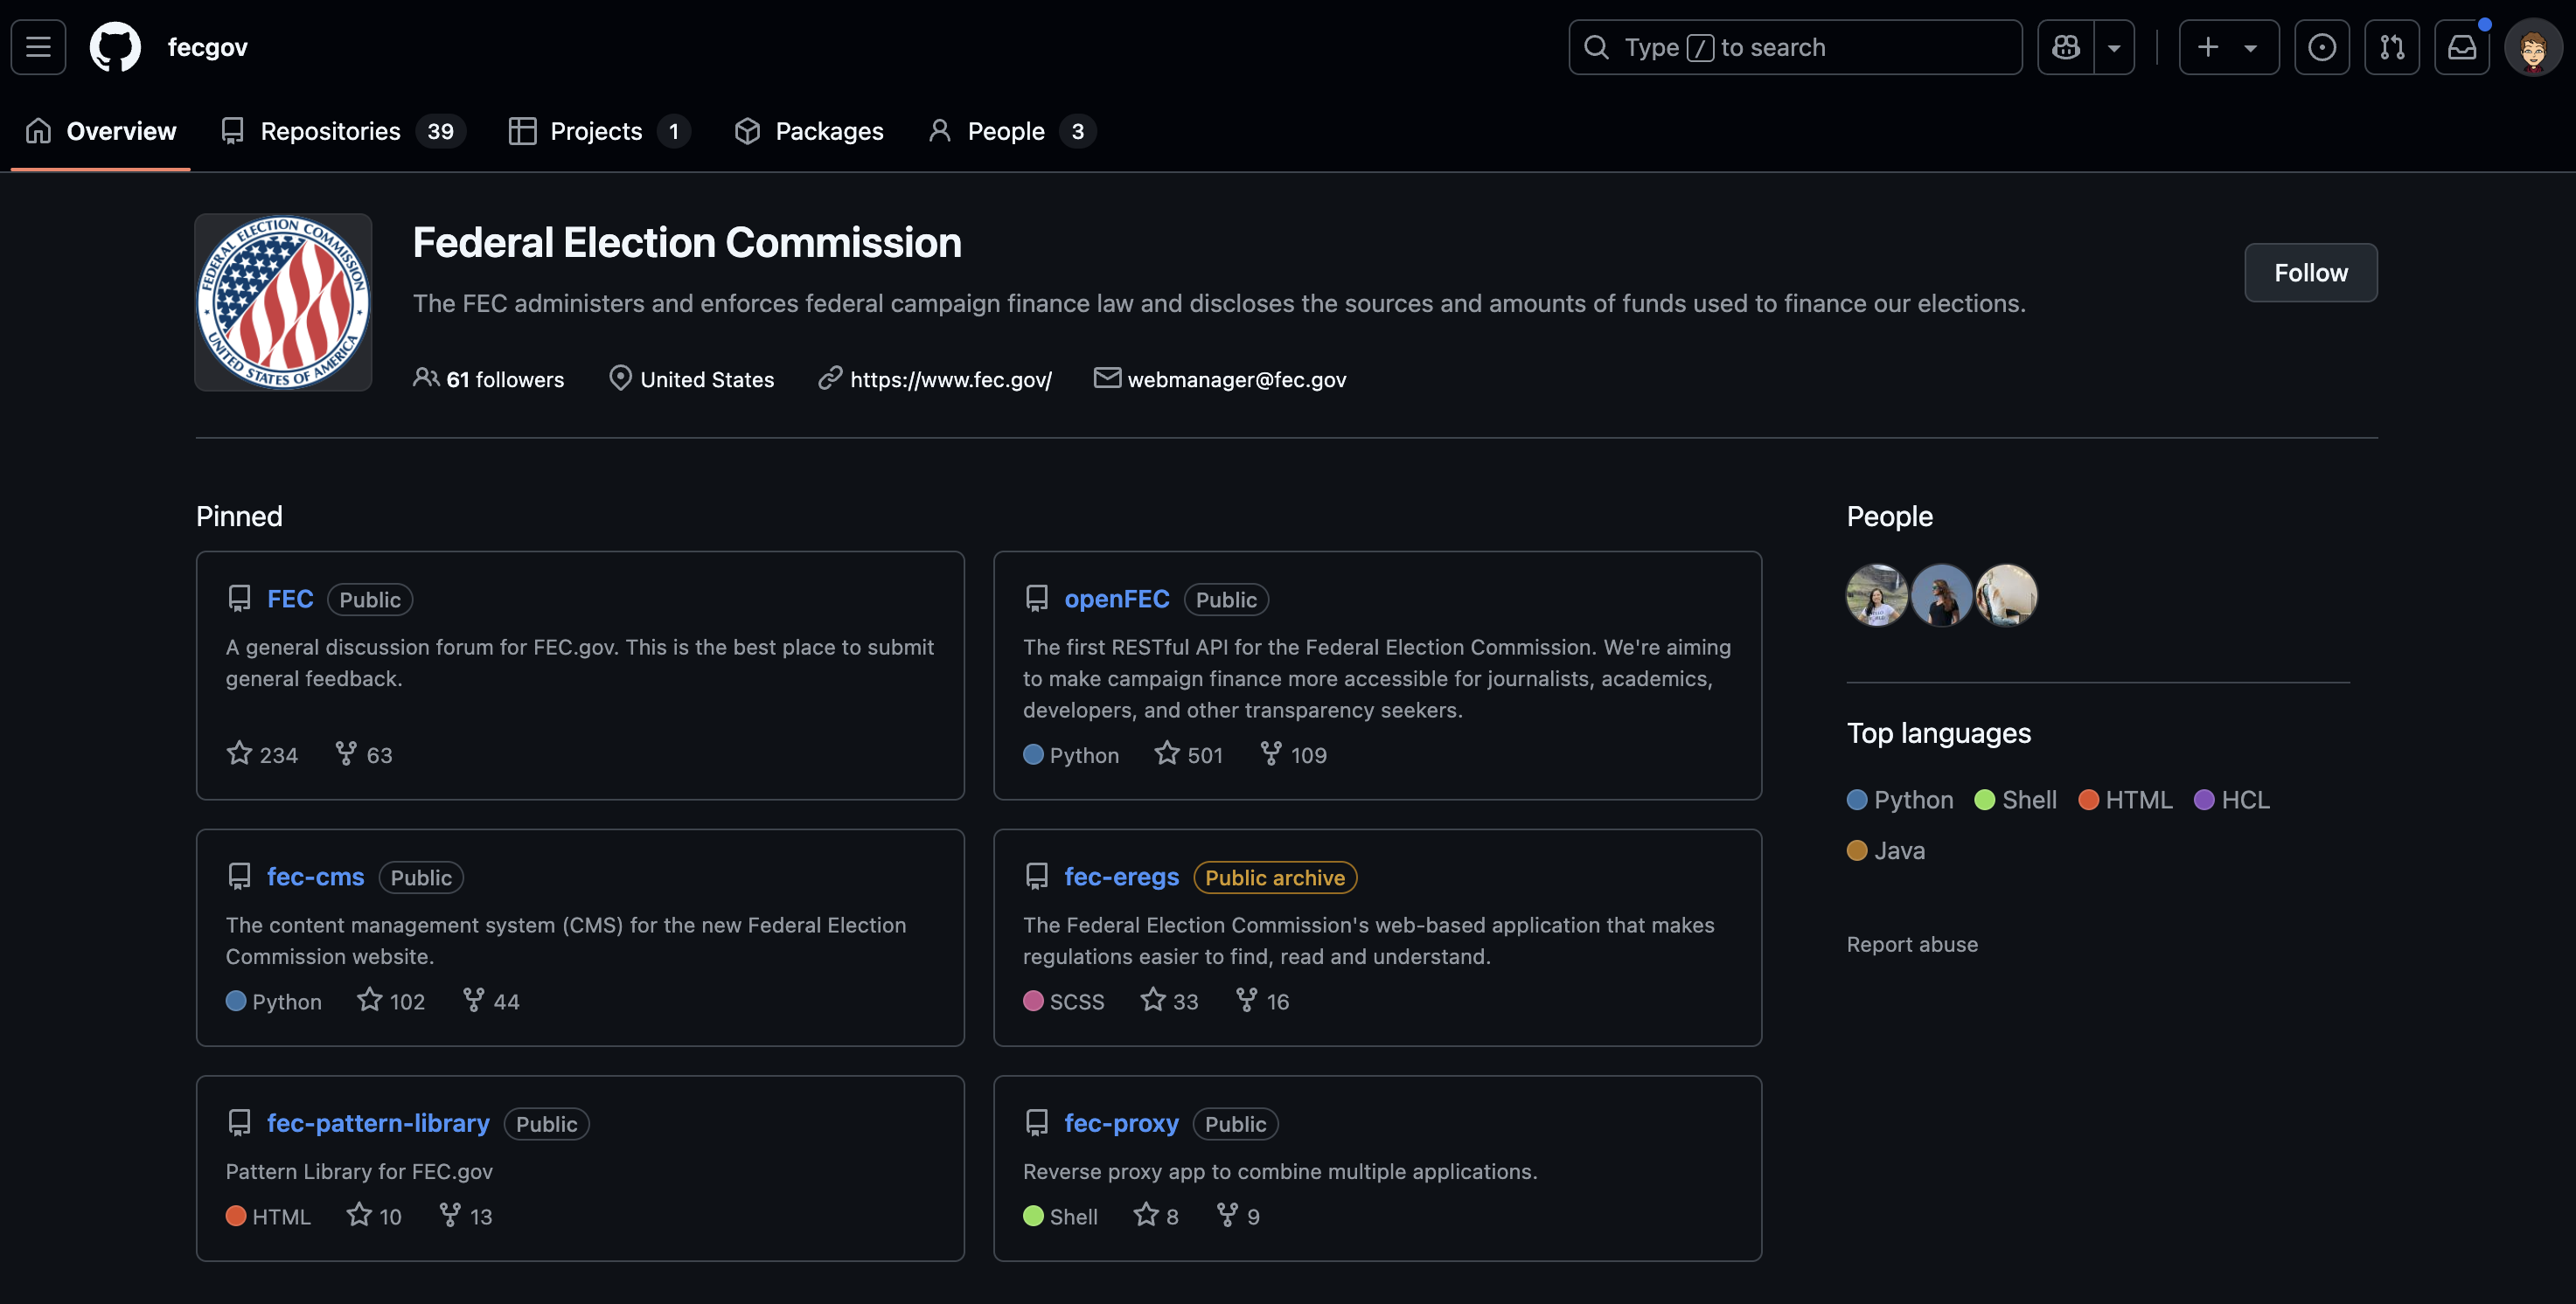2576x1304 pixels.
Task: Open the first member avatar under People
Action: pos(1877,595)
